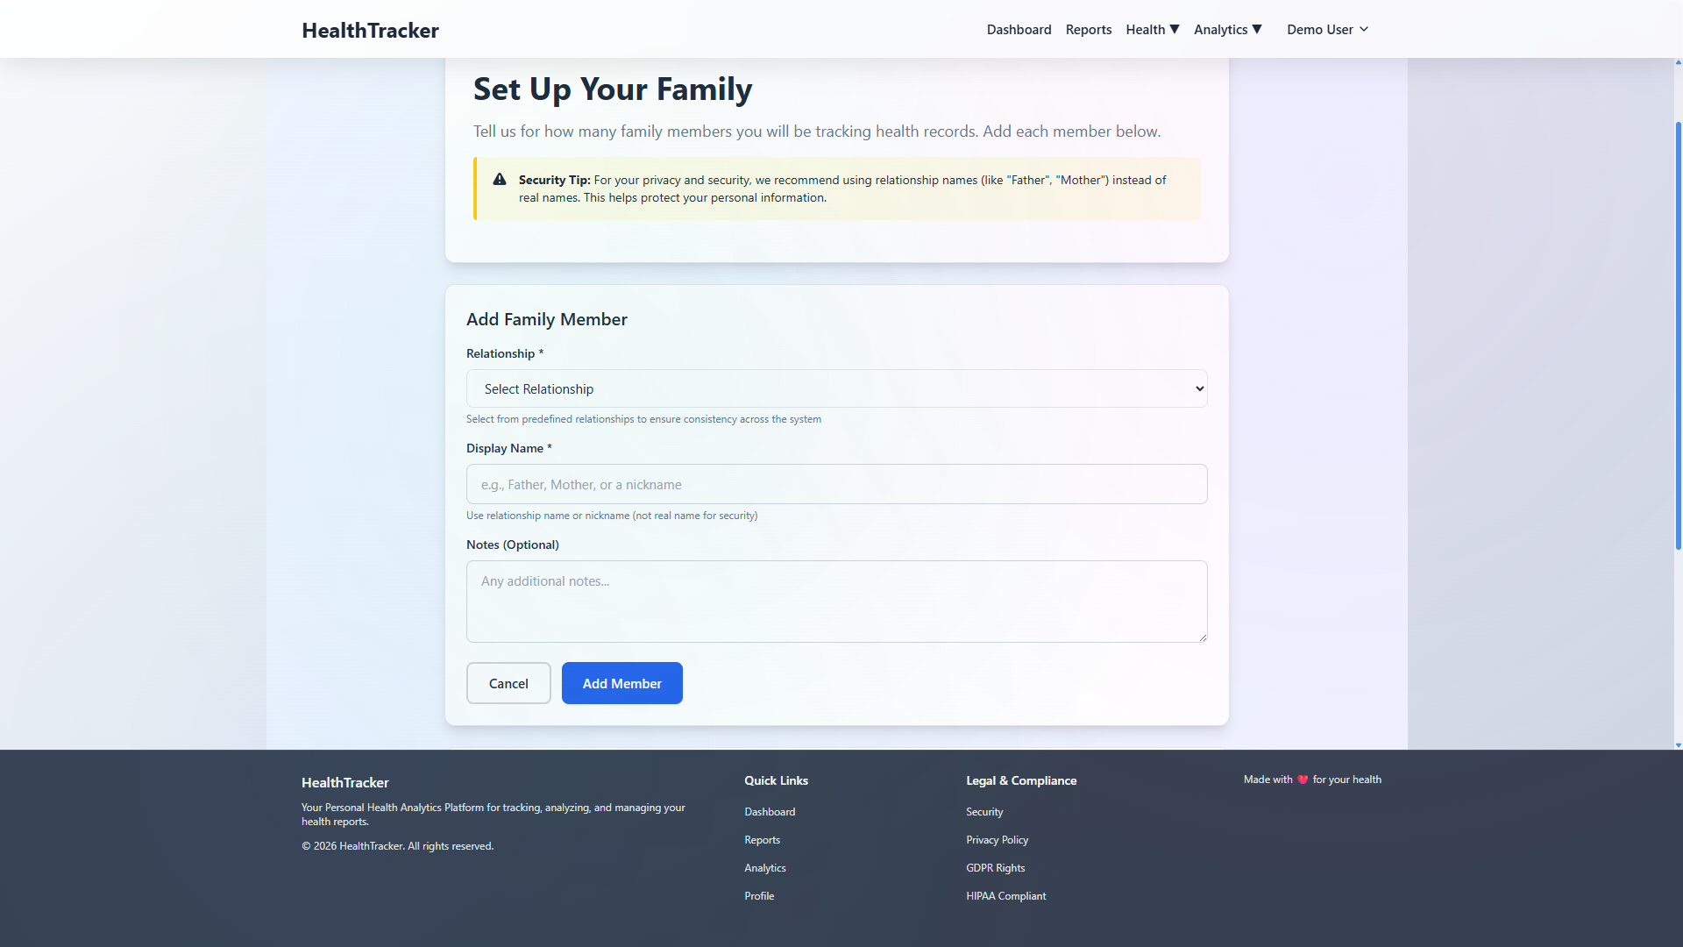Open HIPAA Compliant footer link
1683x947 pixels.
[1005, 896]
